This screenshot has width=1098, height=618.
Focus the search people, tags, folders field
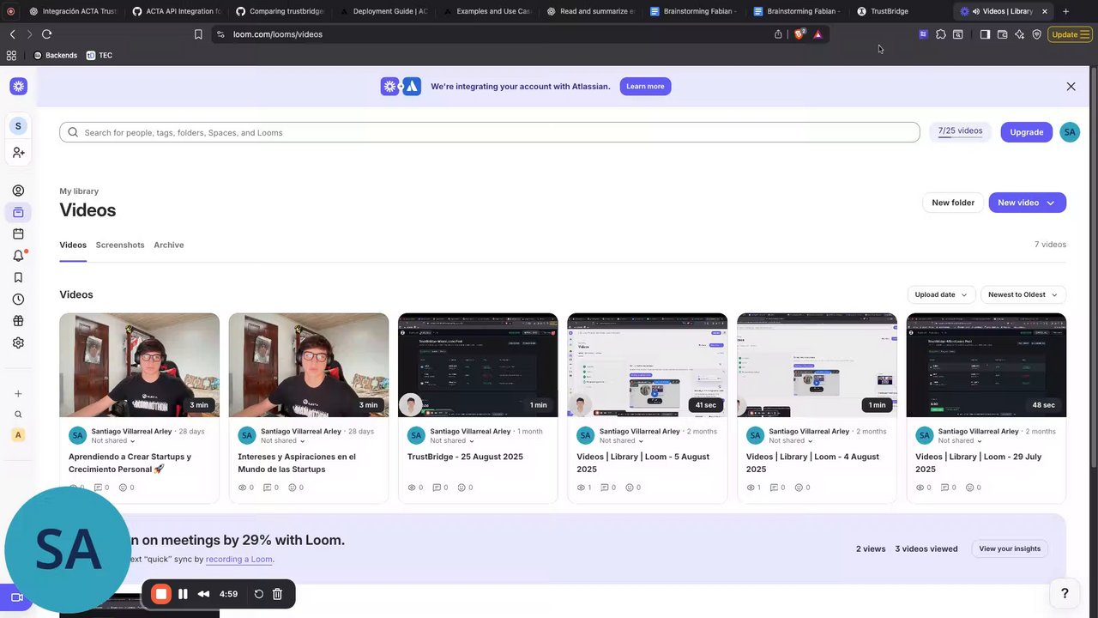coord(490,132)
